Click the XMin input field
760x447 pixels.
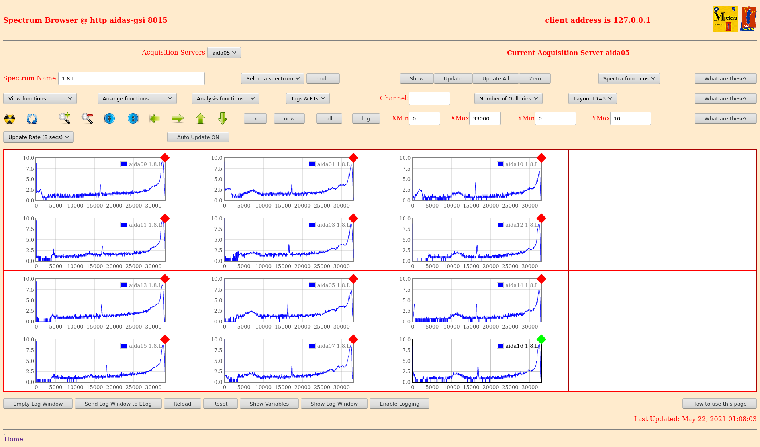(x=425, y=118)
